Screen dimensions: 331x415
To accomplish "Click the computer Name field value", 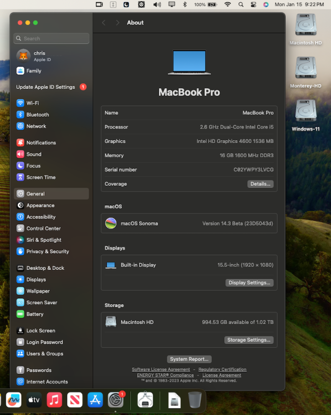I will click(258, 113).
